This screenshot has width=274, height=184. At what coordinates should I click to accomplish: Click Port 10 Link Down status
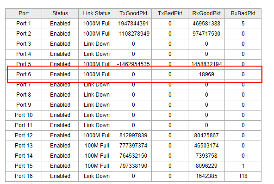[97, 115]
